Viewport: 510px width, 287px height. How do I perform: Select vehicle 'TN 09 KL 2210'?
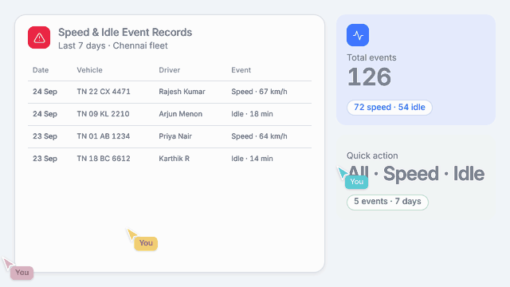[103, 114]
